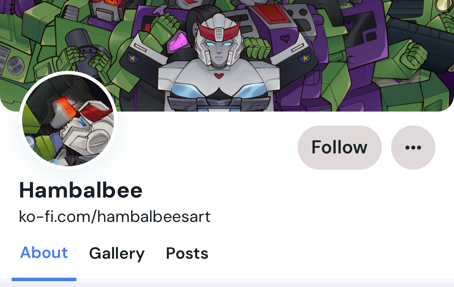The width and height of the screenshot is (454, 287).
Task: Click the blue windshield chest panel in the banner
Action: tap(219, 91)
